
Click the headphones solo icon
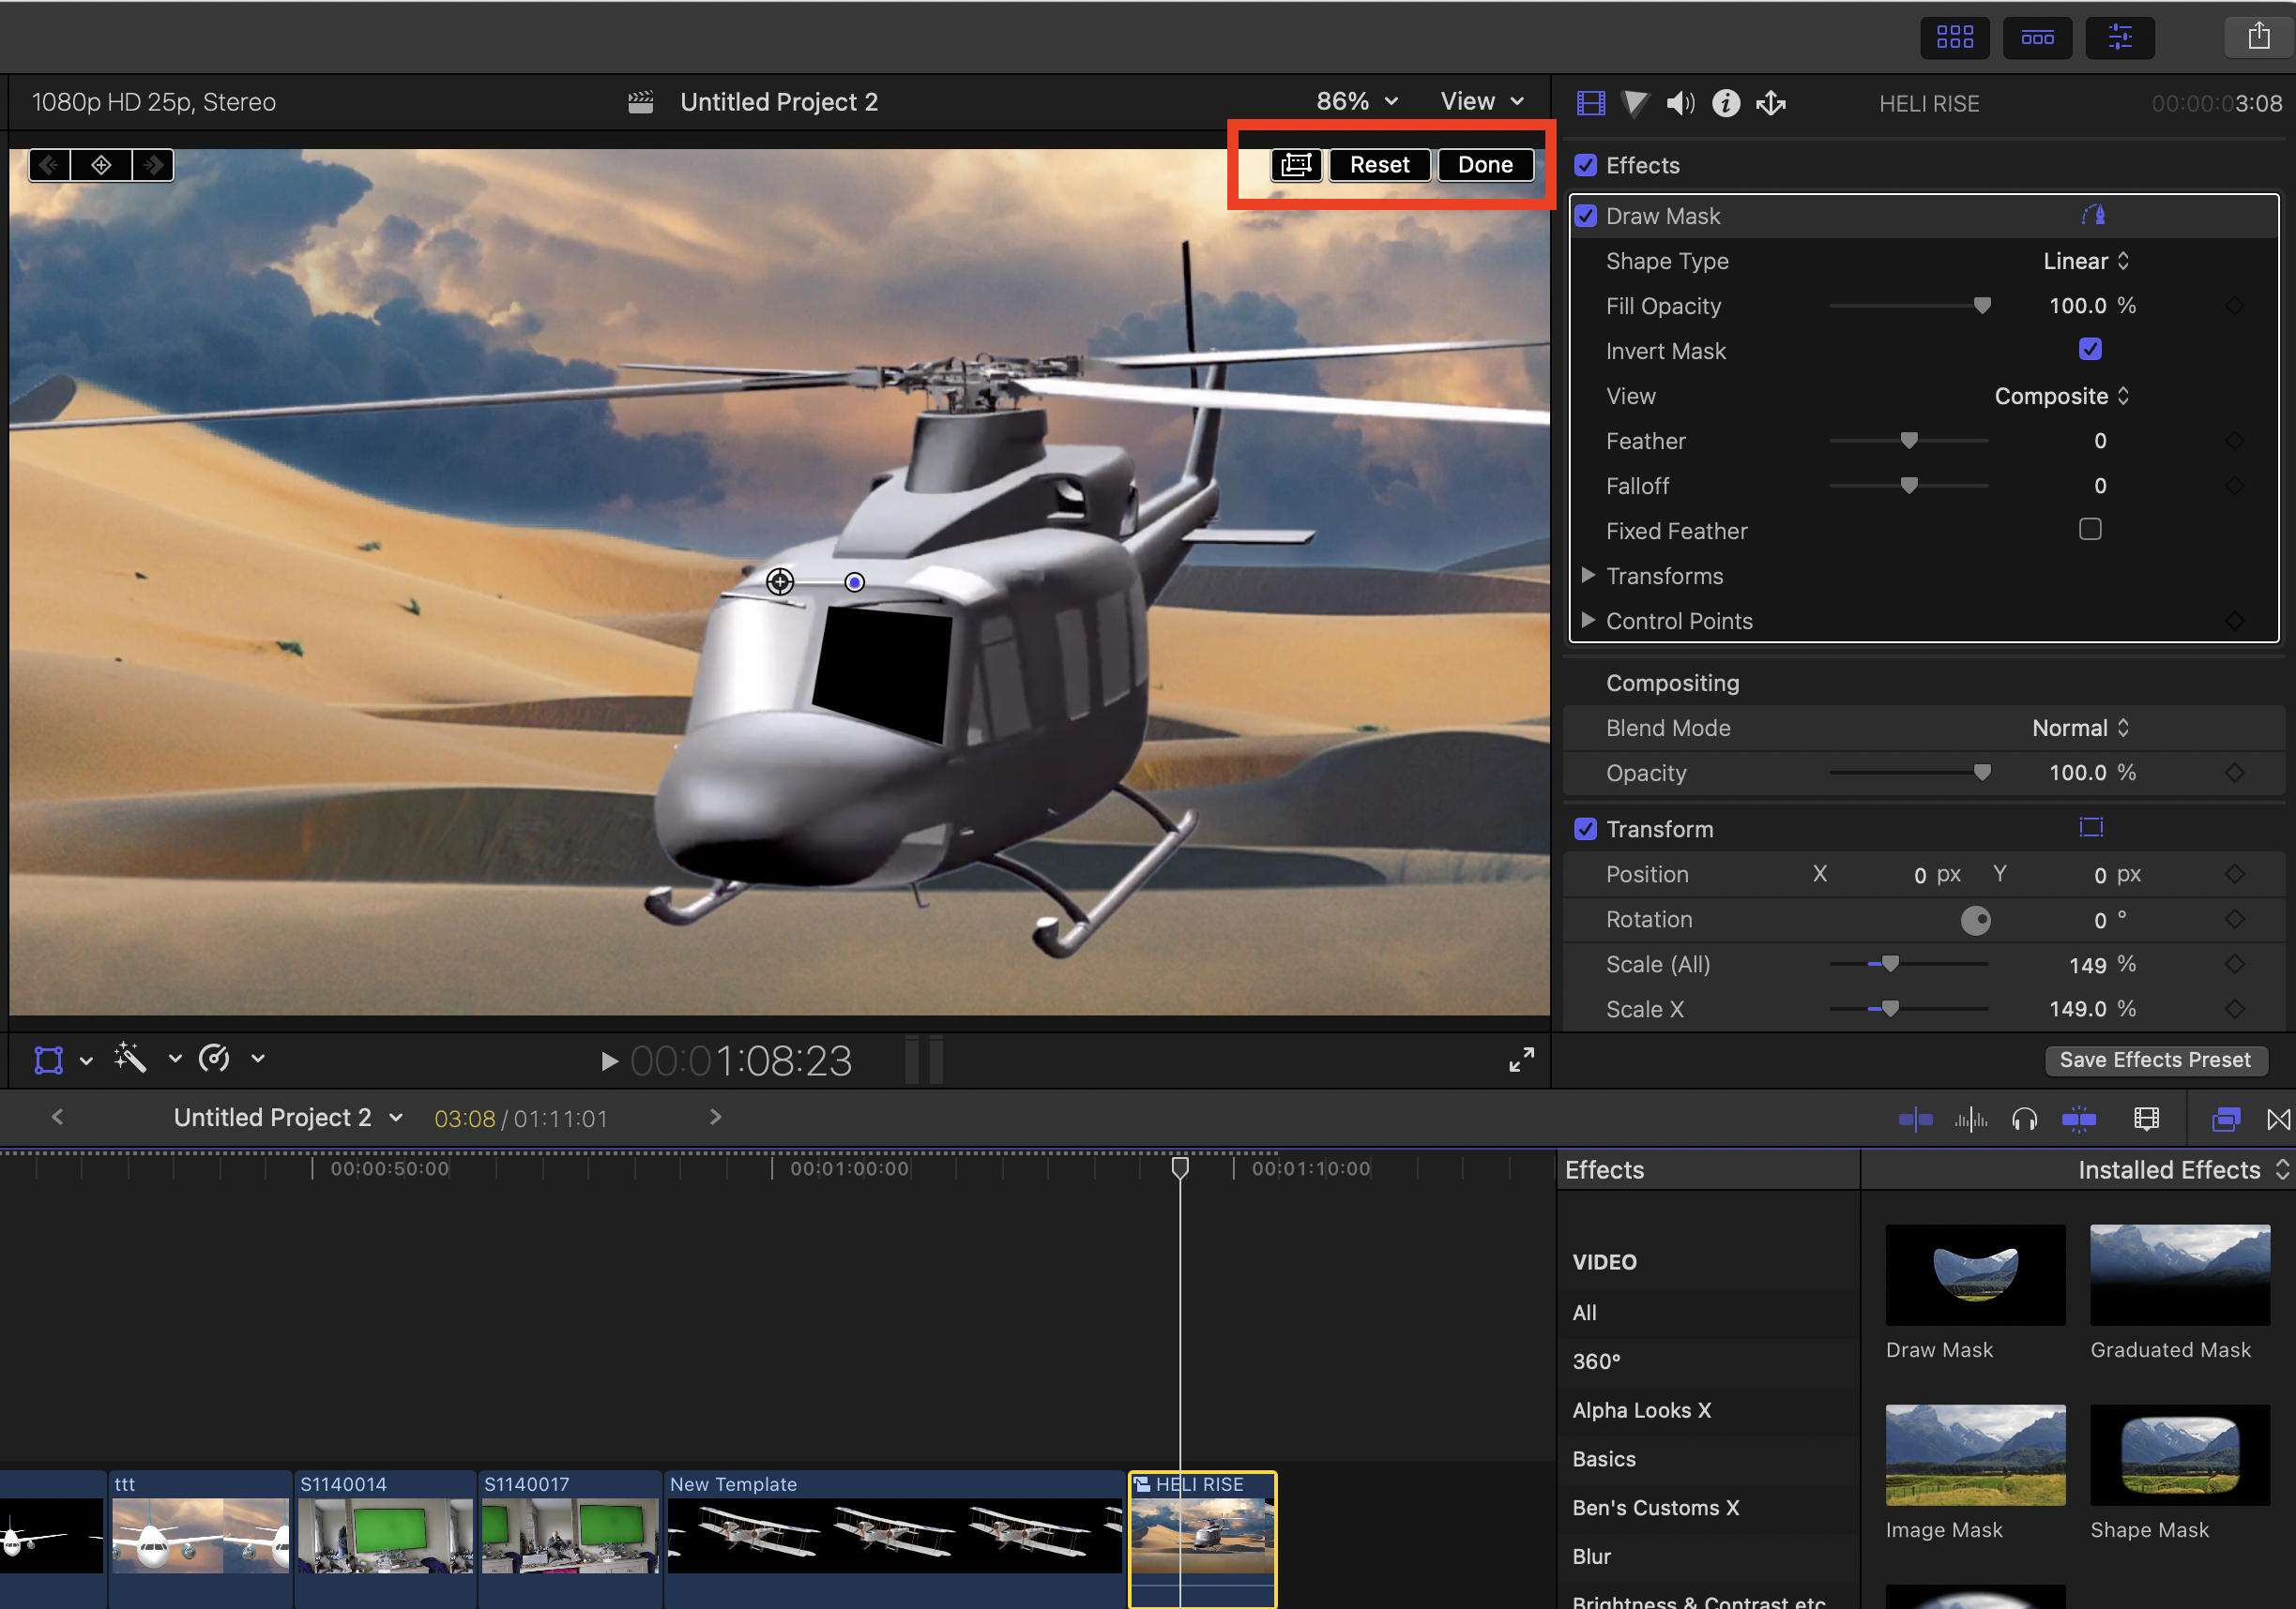(x=2025, y=1120)
